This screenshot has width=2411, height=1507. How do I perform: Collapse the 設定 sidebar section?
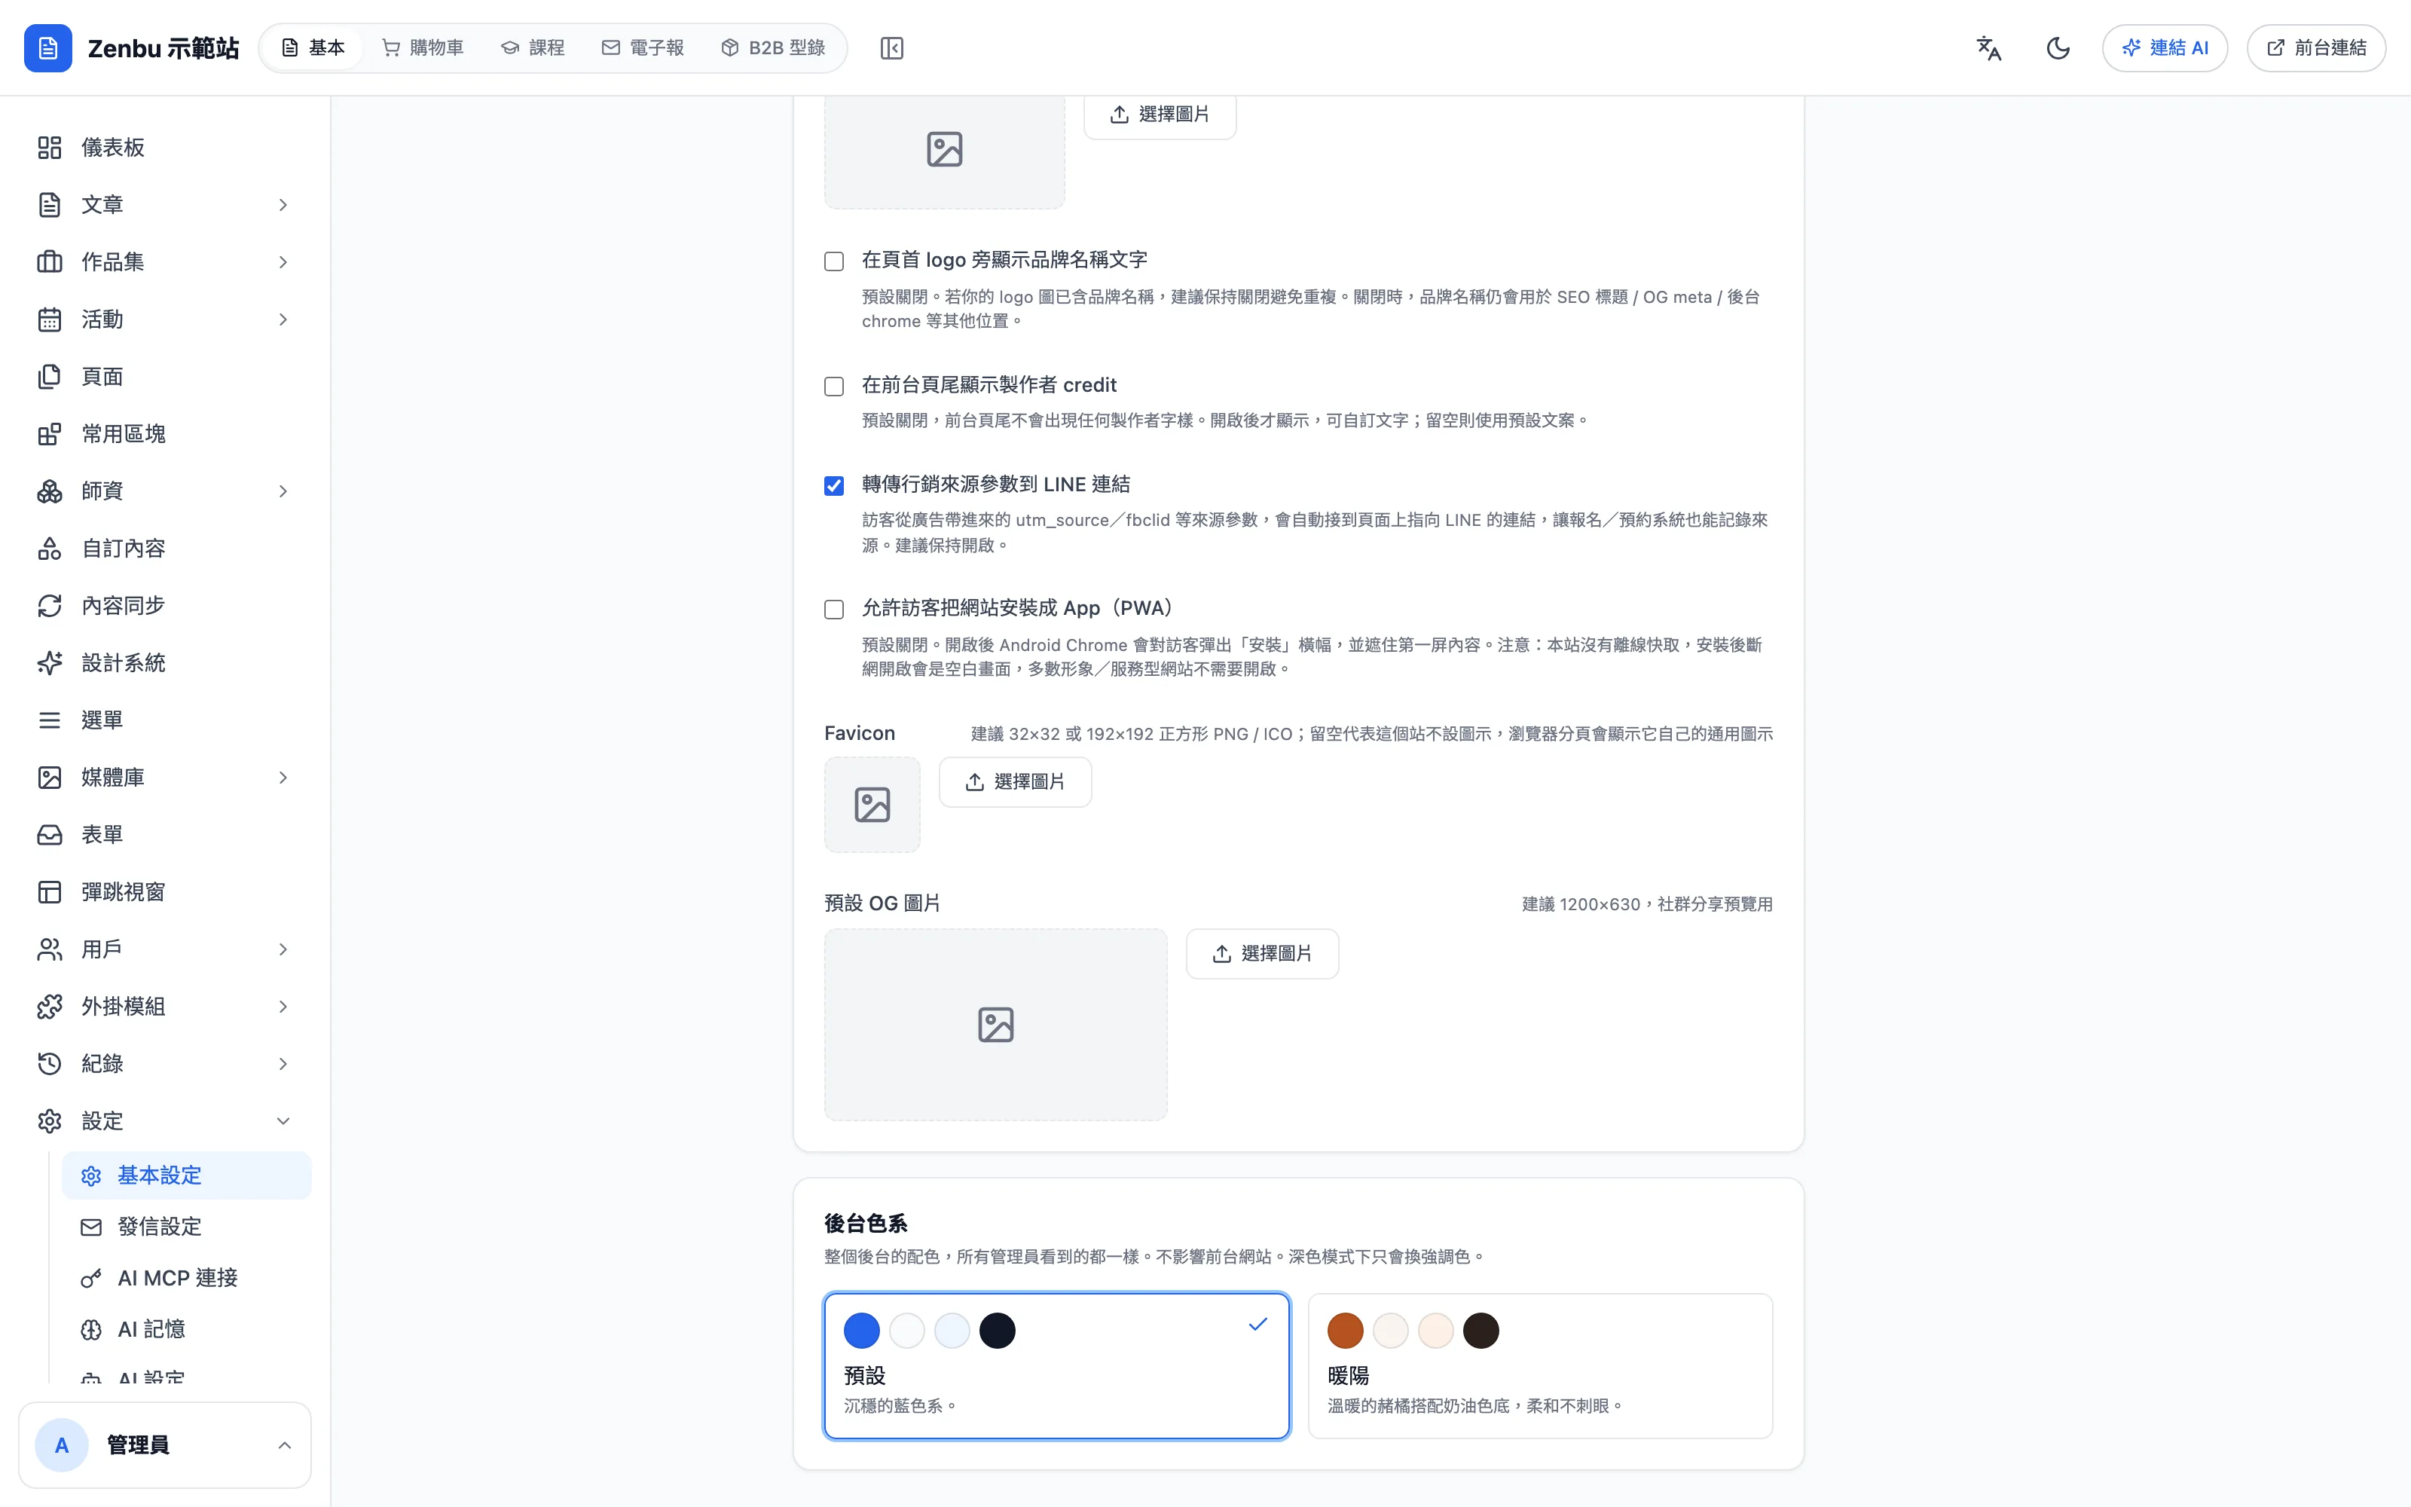tap(283, 1121)
